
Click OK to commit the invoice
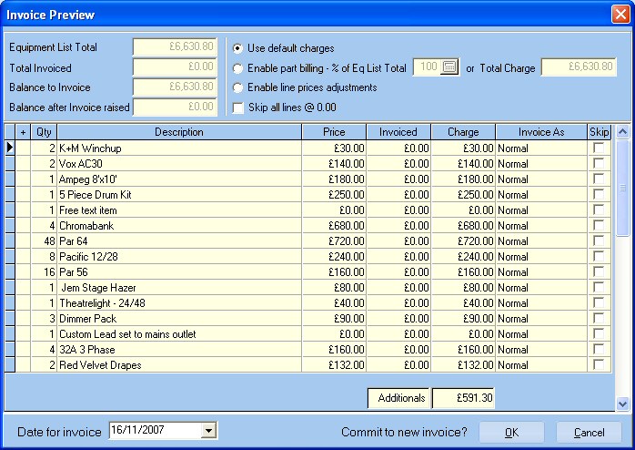click(511, 433)
